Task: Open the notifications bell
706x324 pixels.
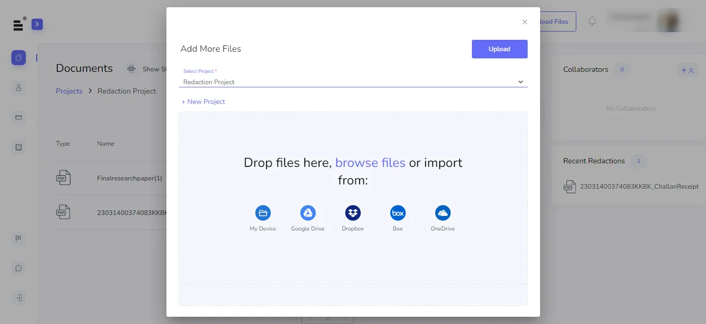Action: pos(592,21)
